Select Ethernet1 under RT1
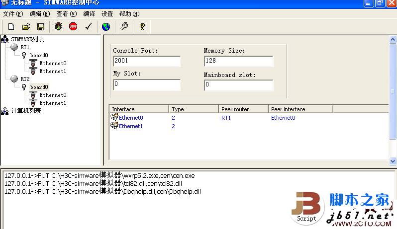The height and width of the screenshot is (229, 397). 53,71
